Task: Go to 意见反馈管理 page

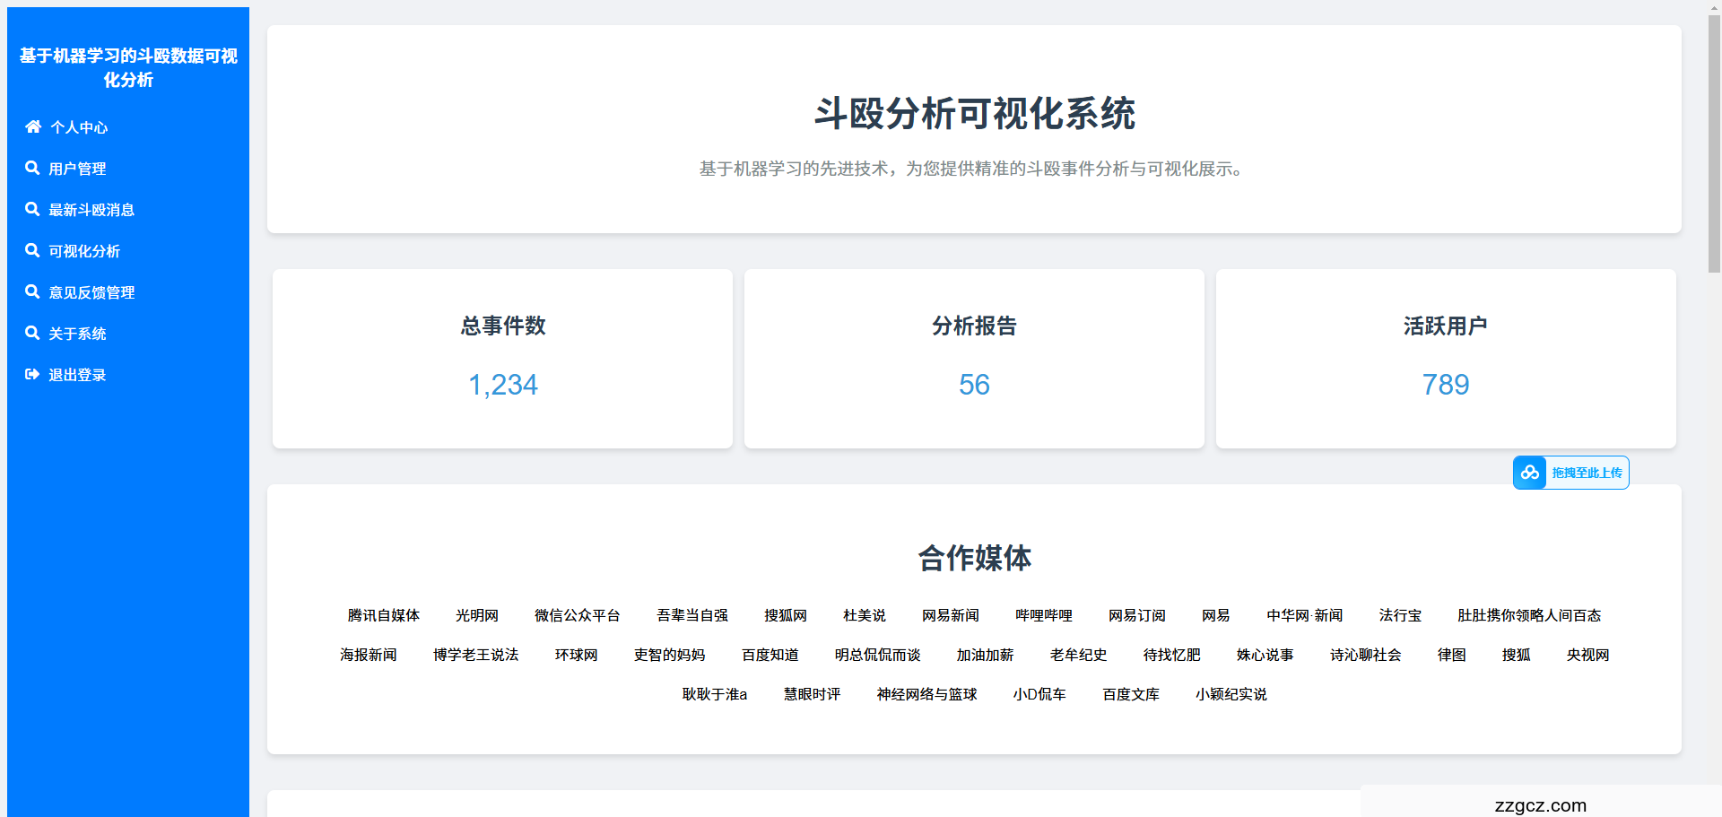Action: click(x=91, y=292)
